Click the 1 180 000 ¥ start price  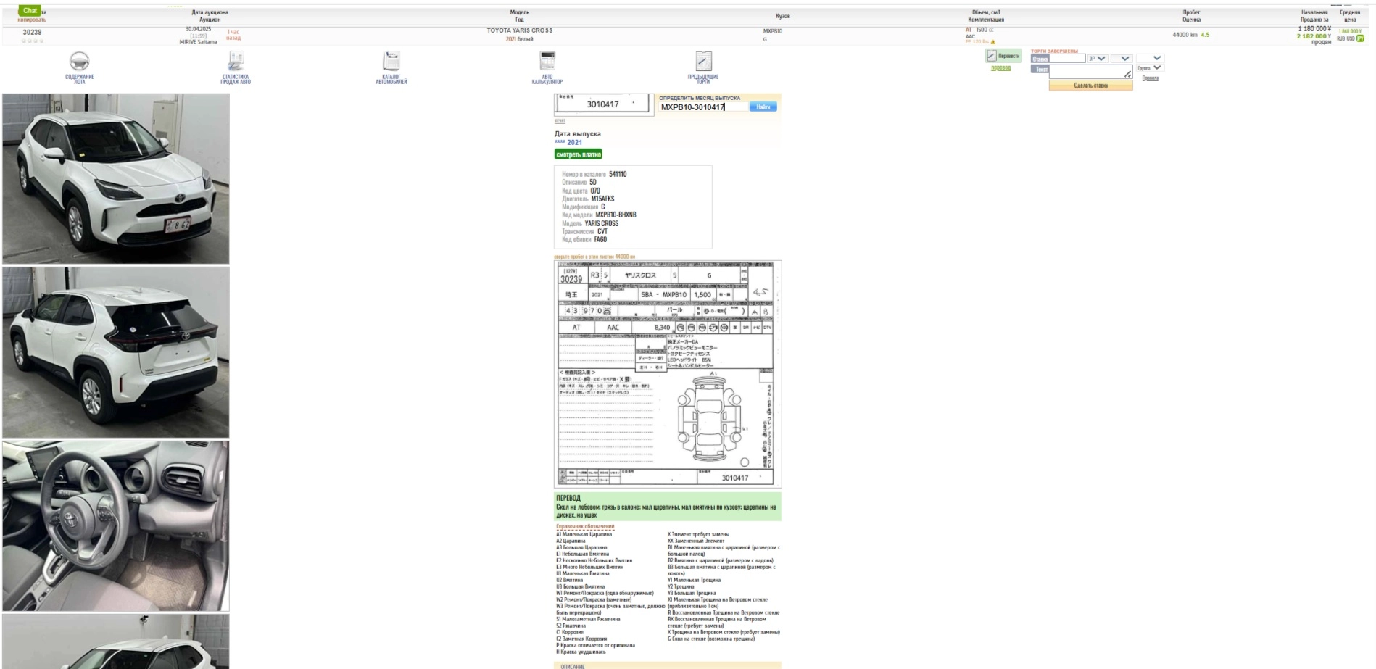pyautogui.click(x=1314, y=29)
